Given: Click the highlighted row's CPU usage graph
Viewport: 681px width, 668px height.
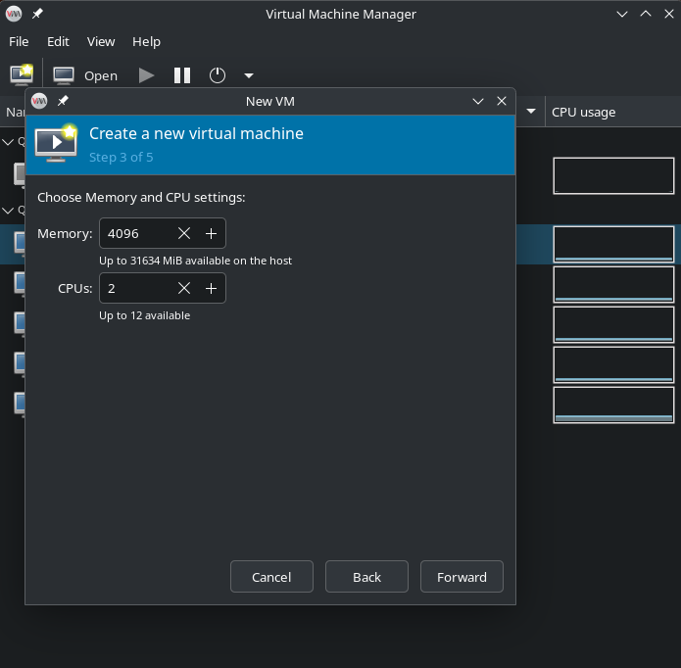Looking at the screenshot, I should 613,244.
